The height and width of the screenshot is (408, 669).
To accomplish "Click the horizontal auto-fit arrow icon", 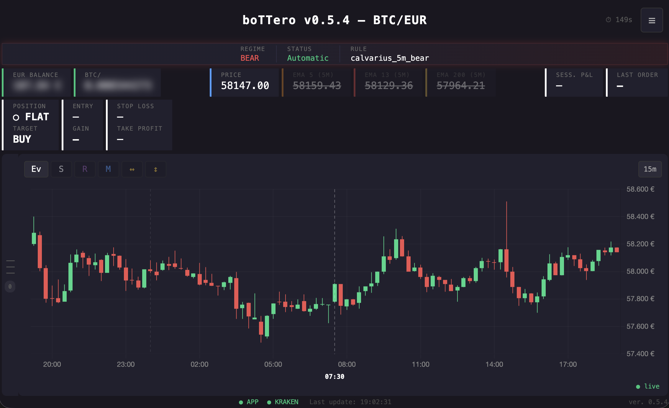I will [x=132, y=169].
